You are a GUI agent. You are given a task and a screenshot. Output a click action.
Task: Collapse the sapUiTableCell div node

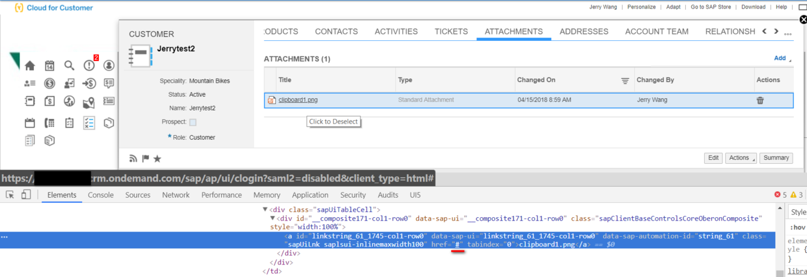pyautogui.click(x=265, y=209)
